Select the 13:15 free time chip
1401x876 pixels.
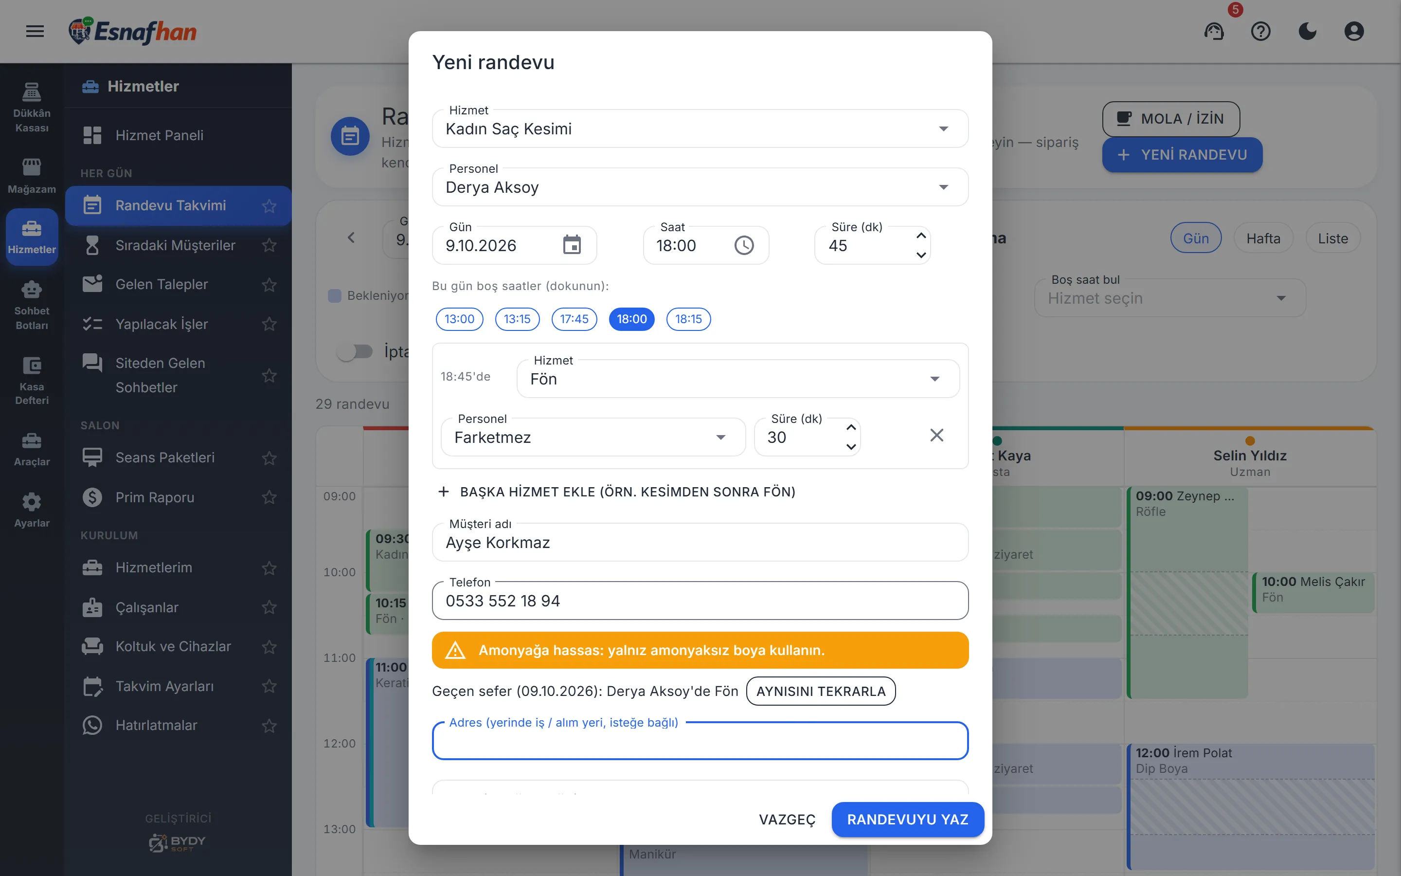[x=517, y=319]
